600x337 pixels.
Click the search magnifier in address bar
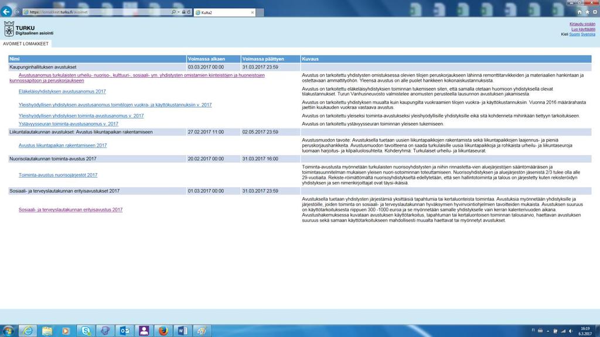pos(173,12)
